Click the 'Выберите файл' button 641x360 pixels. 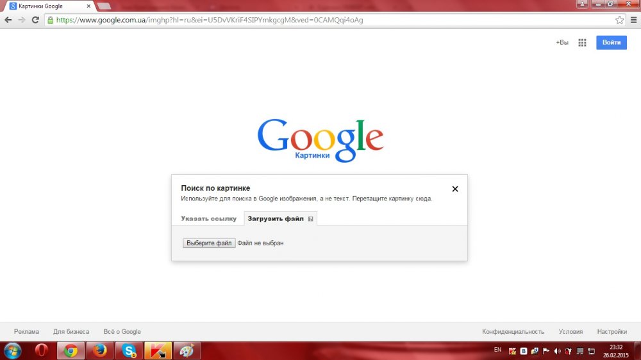pyautogui.click(x=209, y=243)
